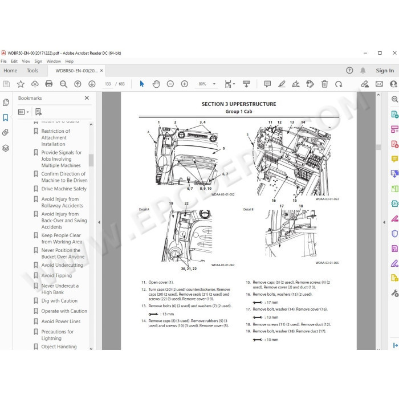Click the upload to cloud icon

click(35, 84)
